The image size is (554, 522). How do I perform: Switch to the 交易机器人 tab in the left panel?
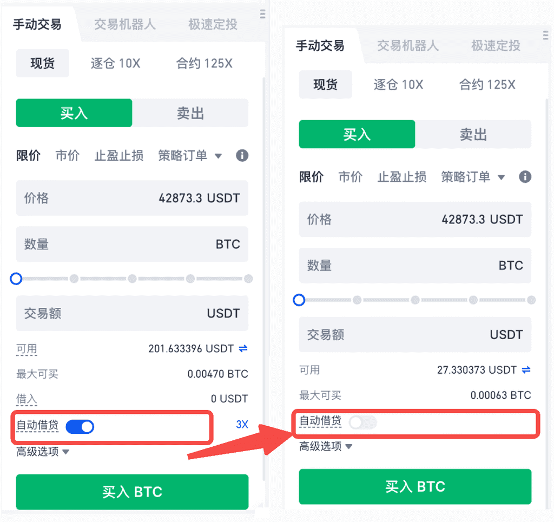(x=125, y=24)
